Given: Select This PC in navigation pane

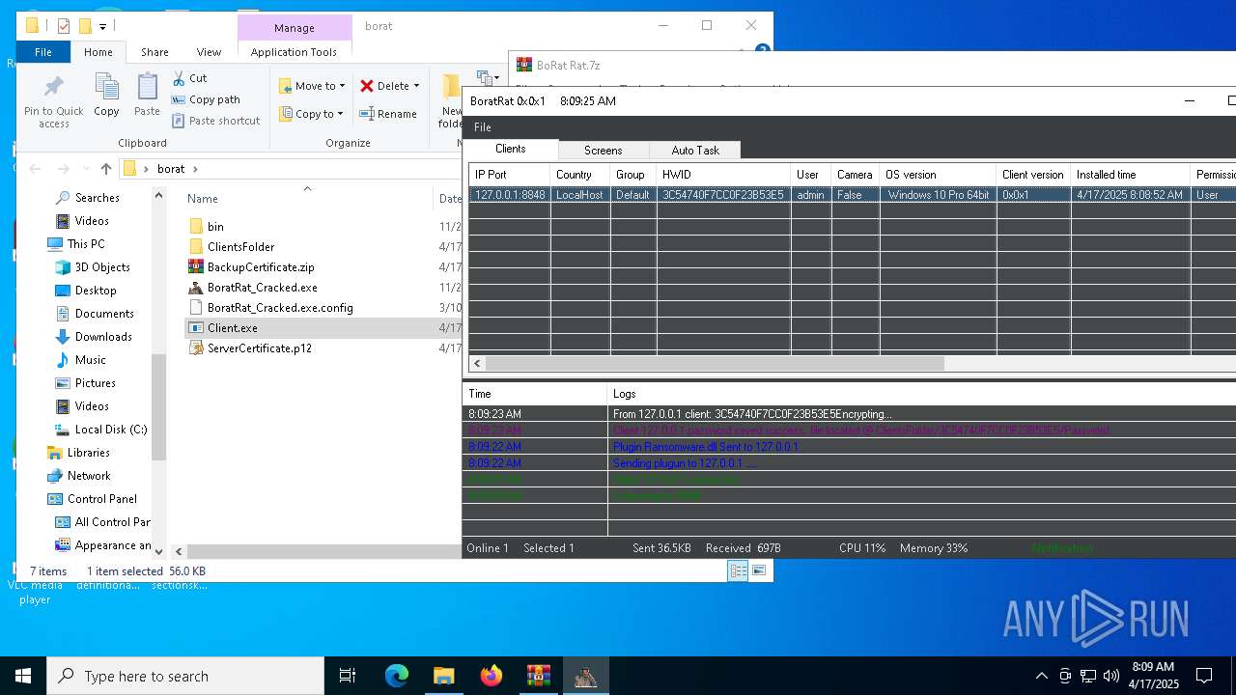Looking at the screenshot, I should coord(85,244).
